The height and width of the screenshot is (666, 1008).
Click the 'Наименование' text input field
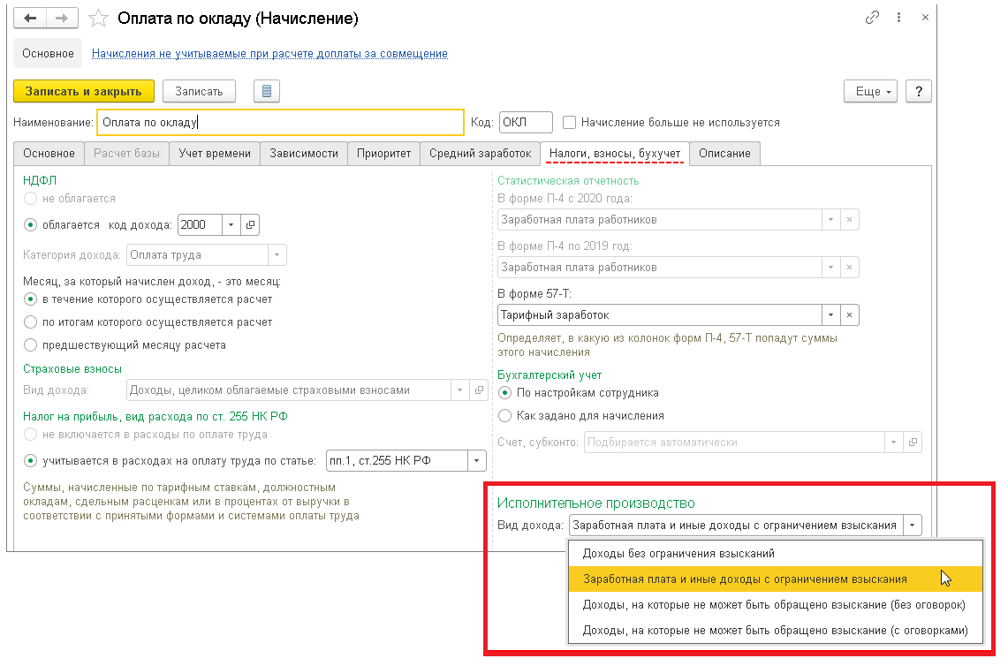279,123
